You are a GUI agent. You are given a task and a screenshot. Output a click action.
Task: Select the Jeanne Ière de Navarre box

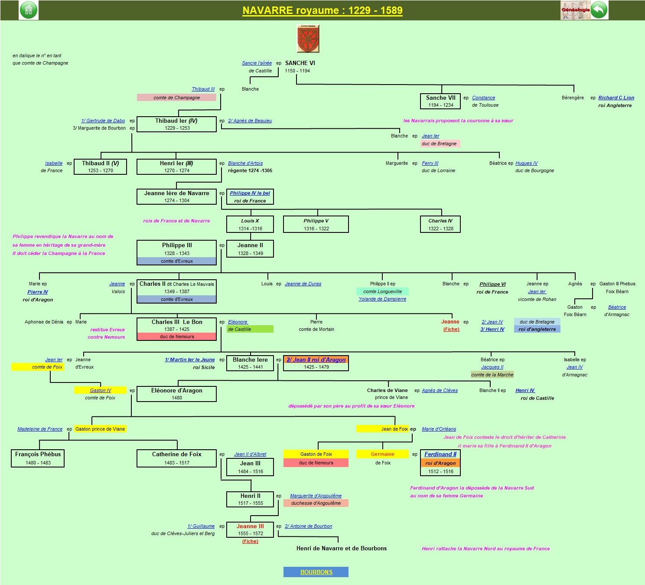176,196
